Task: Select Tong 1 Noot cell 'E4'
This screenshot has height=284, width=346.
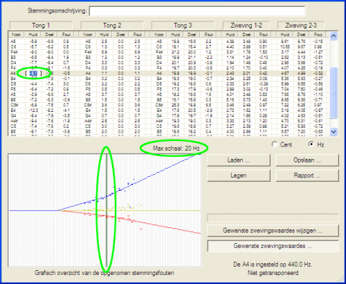Action: click(13, 111)
